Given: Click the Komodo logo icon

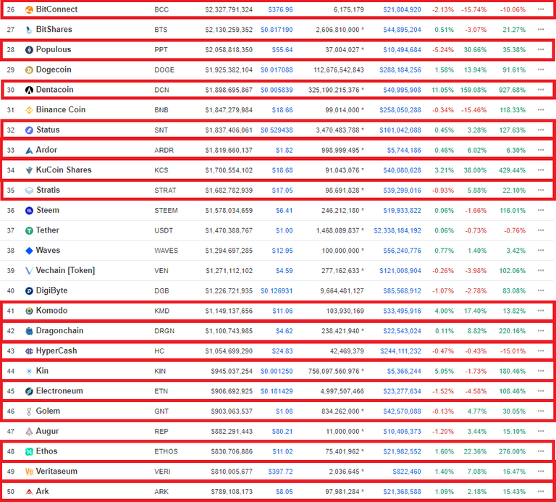Looking at the screenshot, I should click(29, 311).
